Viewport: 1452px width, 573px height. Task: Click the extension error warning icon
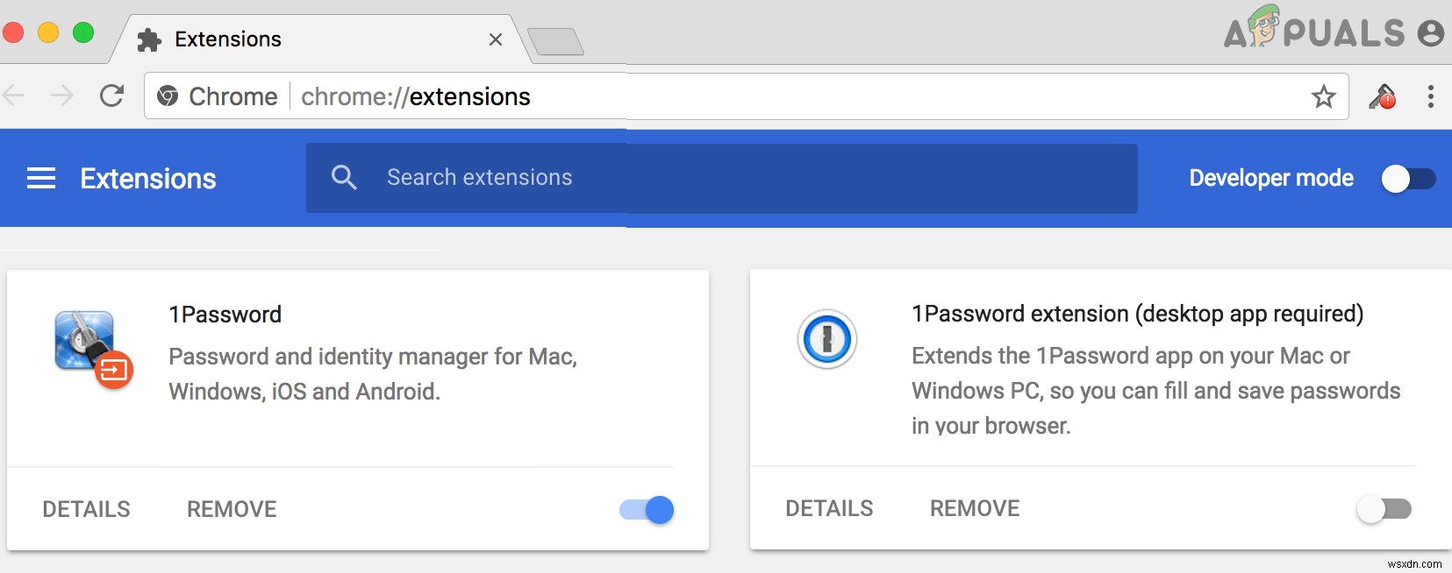[x=1384, y=96]
